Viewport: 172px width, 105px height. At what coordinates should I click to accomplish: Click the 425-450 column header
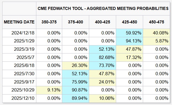129,22
